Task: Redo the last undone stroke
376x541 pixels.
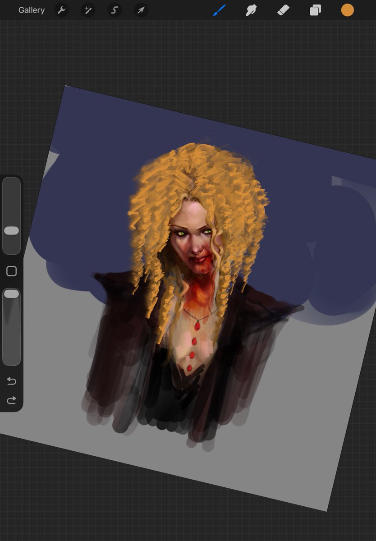Action: 11,400
